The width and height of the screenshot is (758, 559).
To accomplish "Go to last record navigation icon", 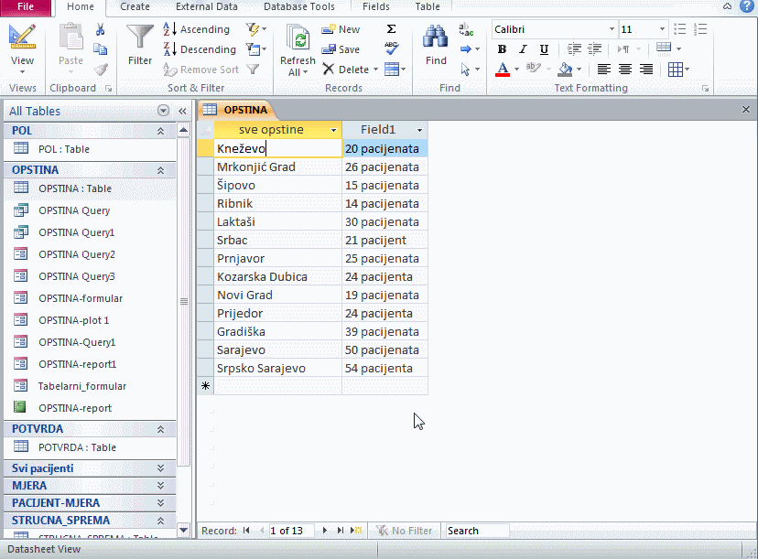I will (341, 531).
